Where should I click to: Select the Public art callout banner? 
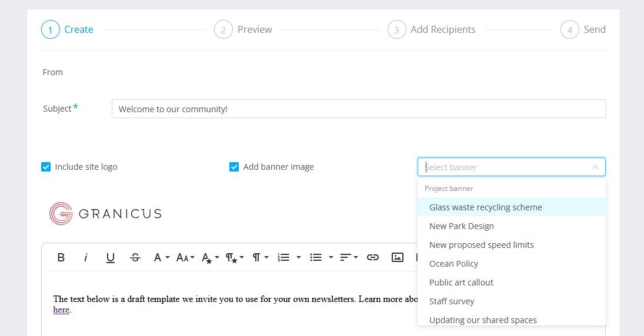click(x=511, y=283)
